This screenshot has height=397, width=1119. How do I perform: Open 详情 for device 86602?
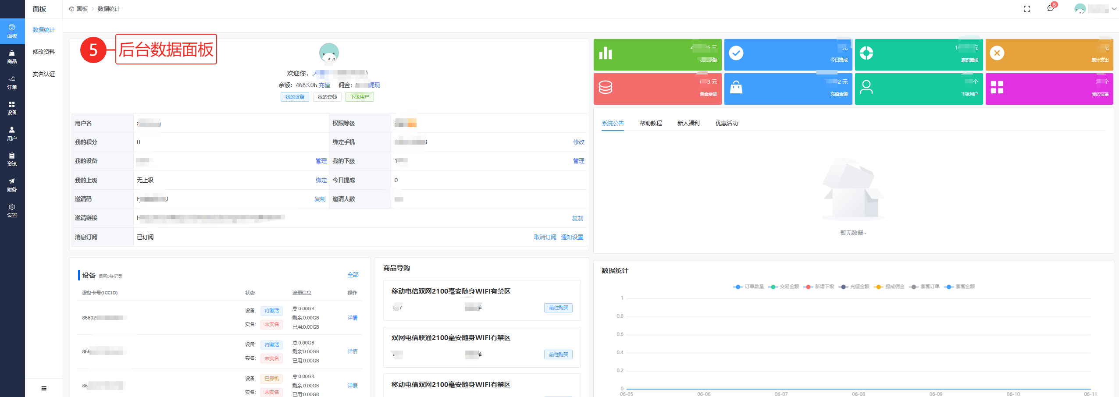coord(353,318)
